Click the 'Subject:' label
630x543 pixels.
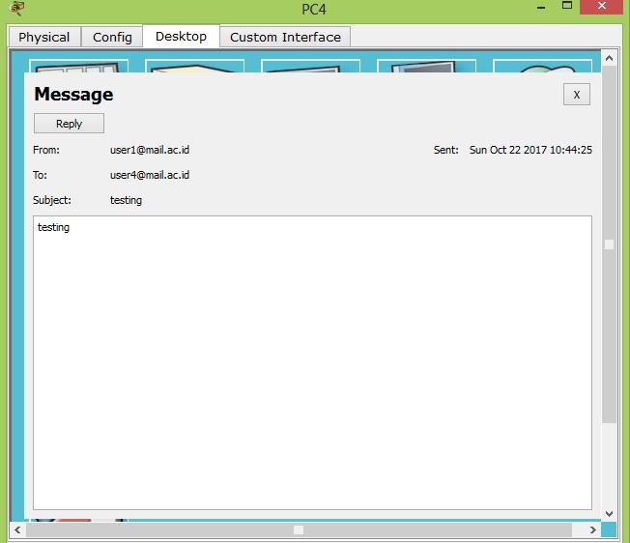52,200
